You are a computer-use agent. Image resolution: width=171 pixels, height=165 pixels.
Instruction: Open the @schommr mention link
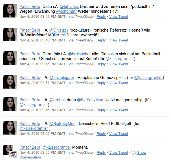(x=66, y=11)
